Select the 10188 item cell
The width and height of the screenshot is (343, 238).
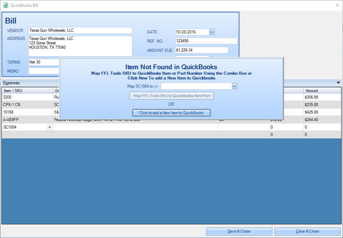[x=27, y=112]
